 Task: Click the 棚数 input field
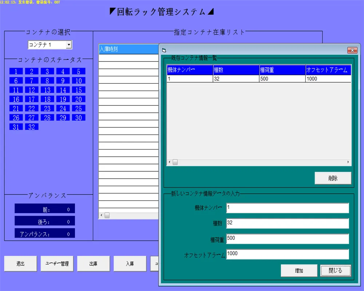pyautogui.click(x=287, y=223)
